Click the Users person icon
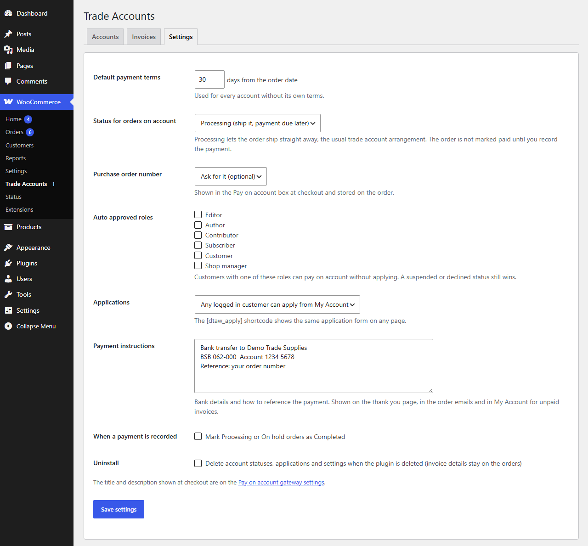The height and width of the screenshot is (546, 588). [x=8, y=279]
